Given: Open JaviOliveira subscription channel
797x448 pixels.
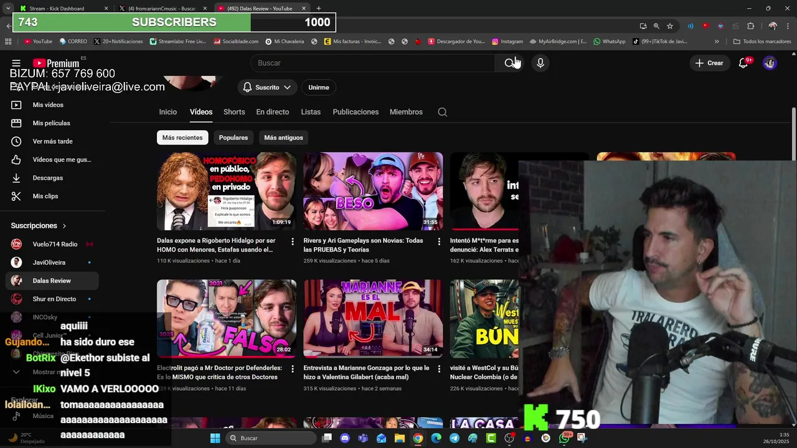Looking at the screenshot, I should (52, 263).
